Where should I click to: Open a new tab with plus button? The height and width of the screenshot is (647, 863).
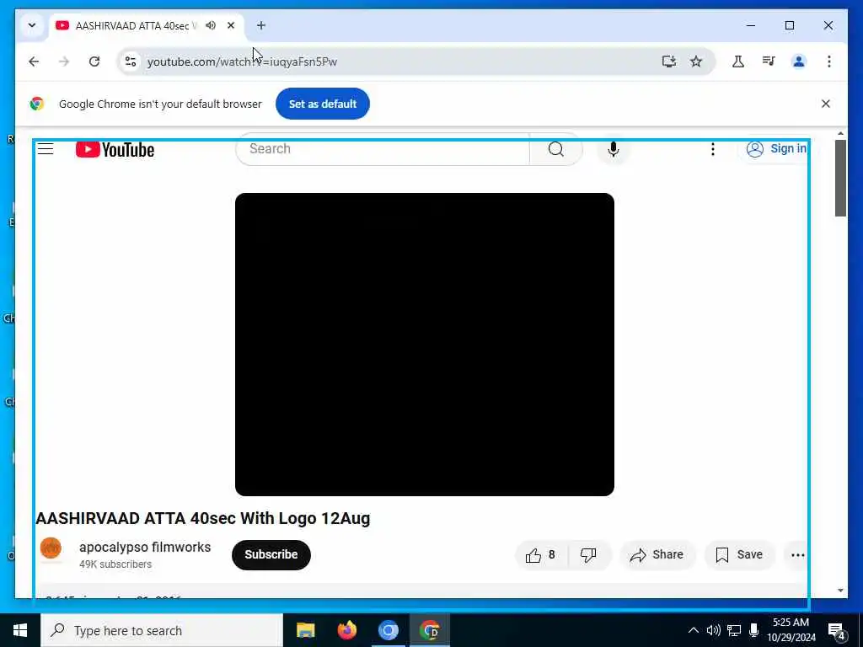261,25
